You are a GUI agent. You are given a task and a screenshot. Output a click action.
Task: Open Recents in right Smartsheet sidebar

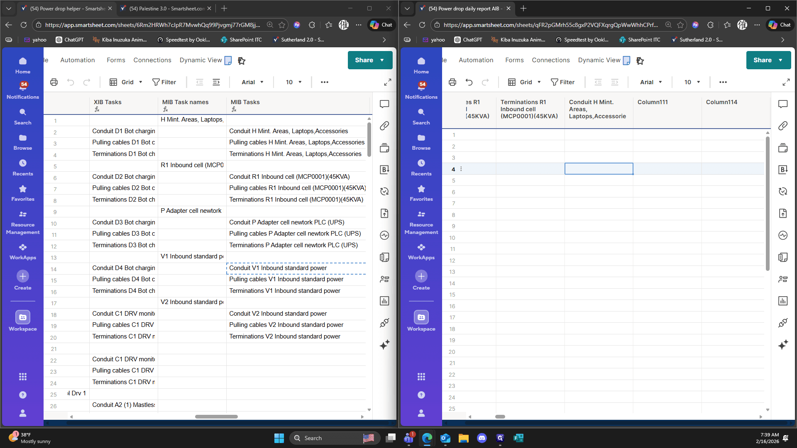coord(421,168)
